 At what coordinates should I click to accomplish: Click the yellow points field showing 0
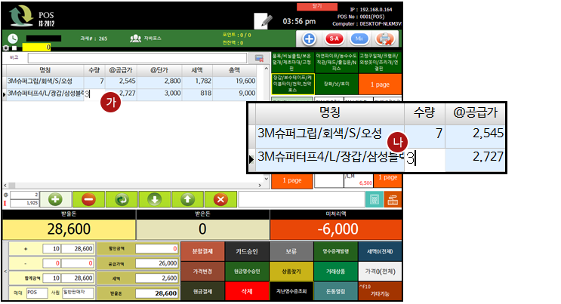click(36, 48)
